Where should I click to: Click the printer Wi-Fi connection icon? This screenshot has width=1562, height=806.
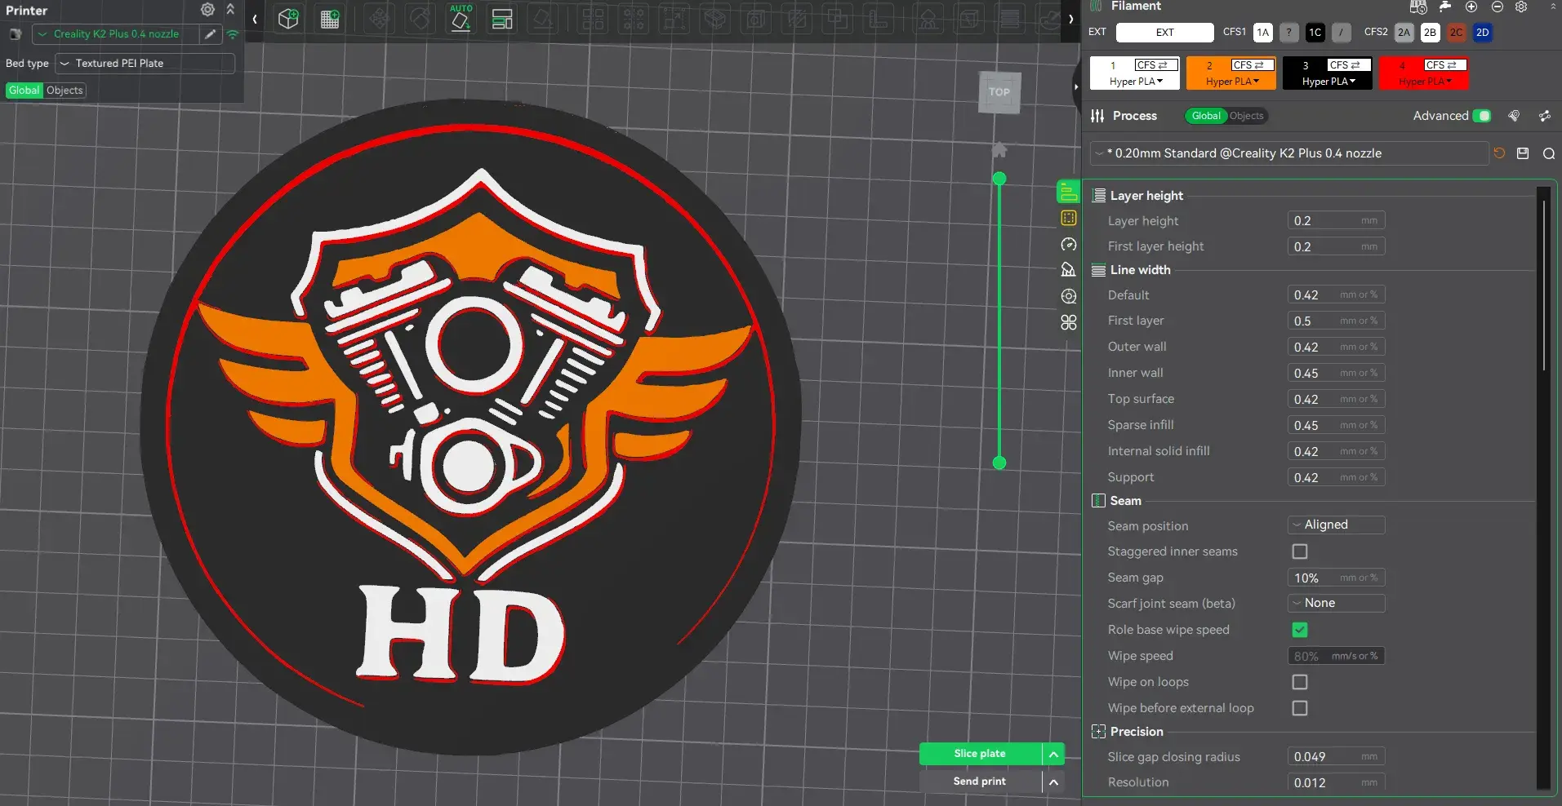[x=233, y=34]
